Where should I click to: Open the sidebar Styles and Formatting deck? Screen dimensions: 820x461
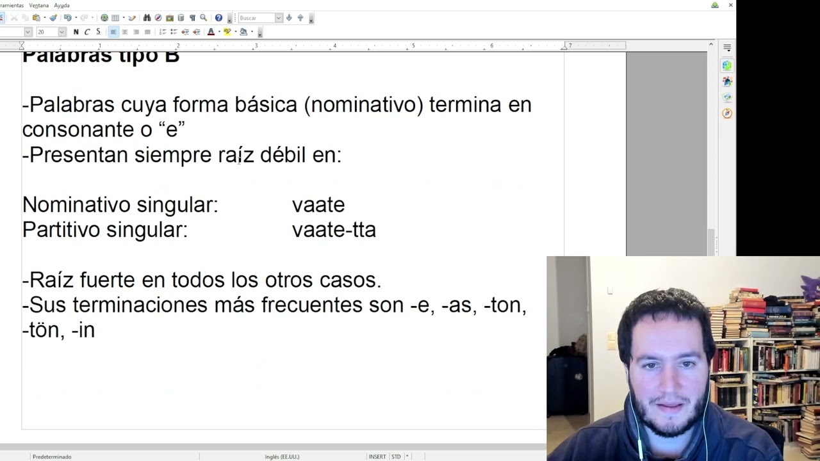coord(727,81)
